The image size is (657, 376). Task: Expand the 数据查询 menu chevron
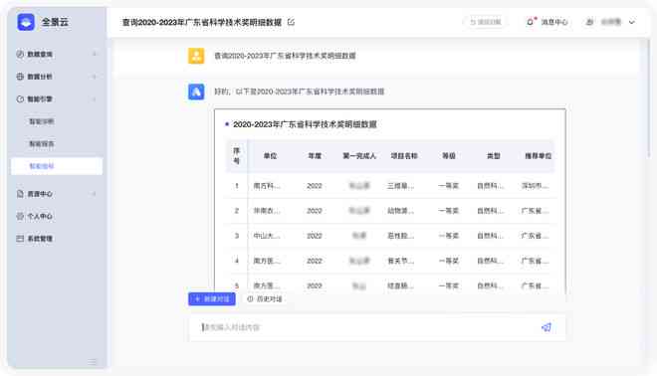click(95, 54)
